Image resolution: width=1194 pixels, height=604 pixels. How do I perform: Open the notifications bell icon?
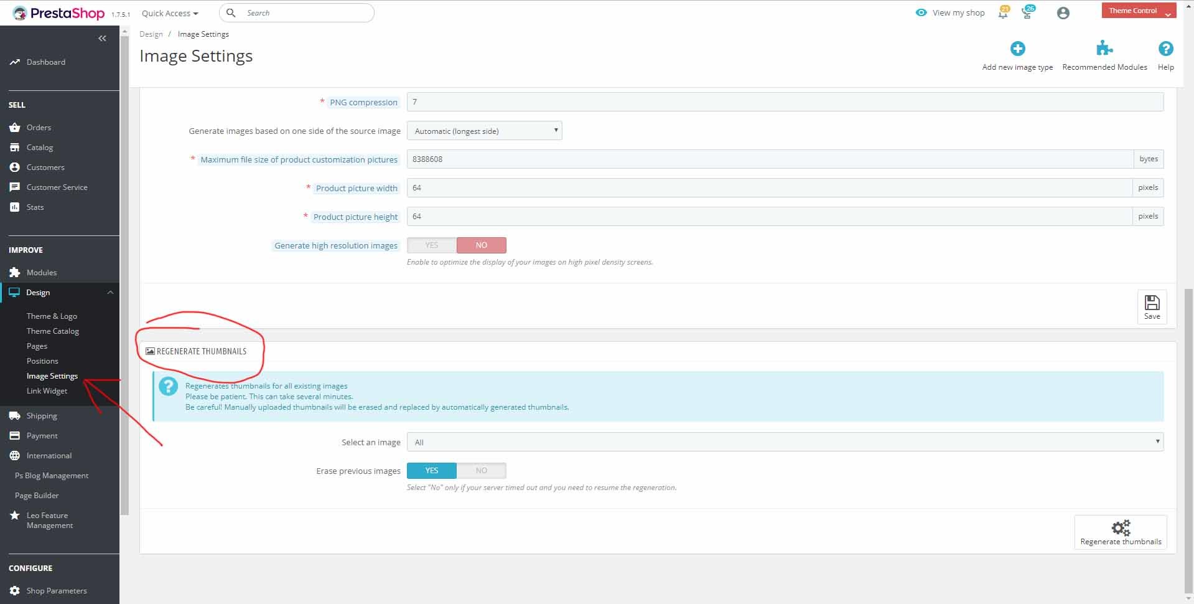pyautogui.click(x=1003, y=12)
